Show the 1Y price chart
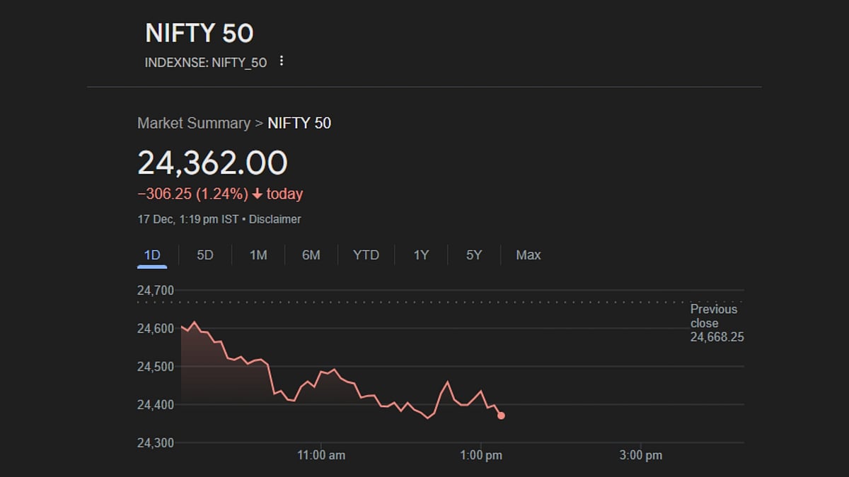The image size is (849, 477). pyautogui.click(x=421, y=255)
